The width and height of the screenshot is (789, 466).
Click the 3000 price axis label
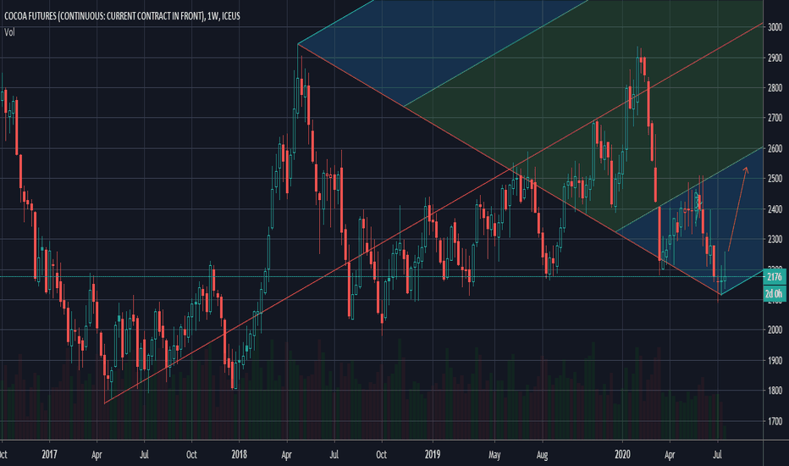click(x=775, y=27)
